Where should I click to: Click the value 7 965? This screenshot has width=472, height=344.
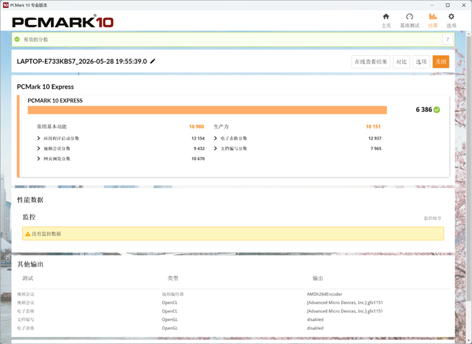[x=376, y=148]
